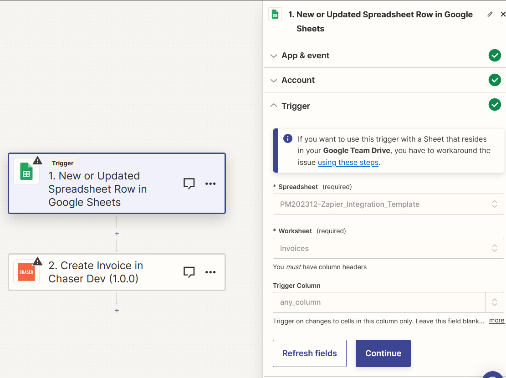Click the Refresh fields button
This screenshot has height=378, width=506.
click(309, 353)
